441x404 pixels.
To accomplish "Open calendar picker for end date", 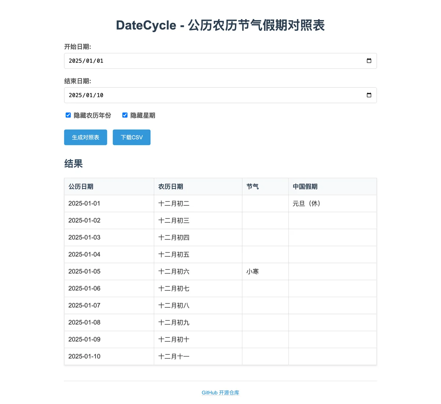I will (x=369, y=95).
